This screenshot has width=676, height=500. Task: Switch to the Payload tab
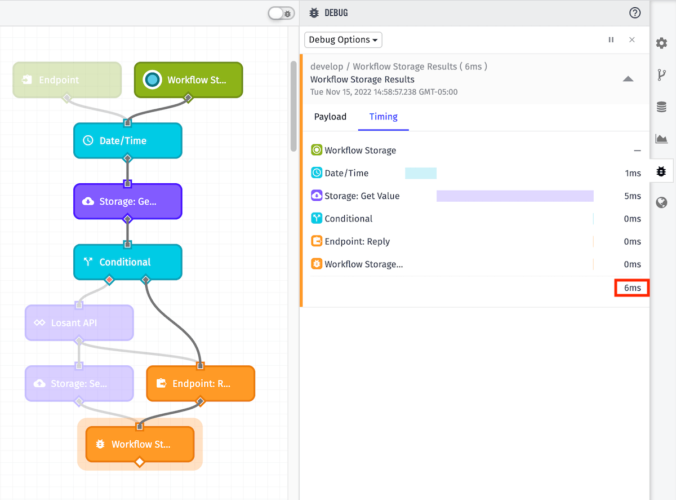pyautogui.click(x=330, y=117)
